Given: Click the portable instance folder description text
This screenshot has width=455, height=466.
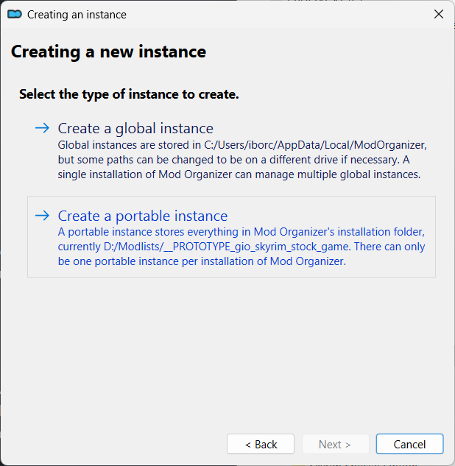Looking at the screenshot, I should pos(241,247).
